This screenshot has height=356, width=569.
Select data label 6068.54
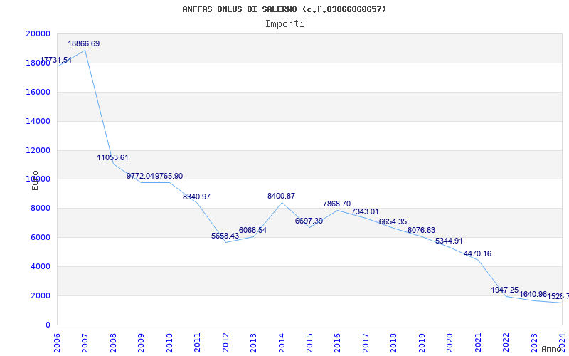click(252, 230)
